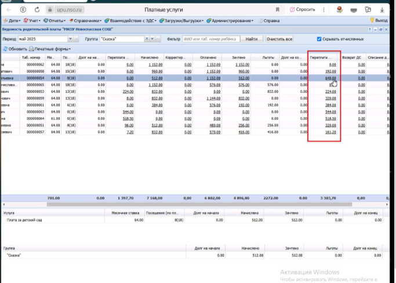Open overpayment link 192.00 in row 000000058
This screenshot has height=283, width=396.
click(x=330, y=71)
